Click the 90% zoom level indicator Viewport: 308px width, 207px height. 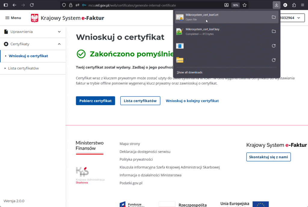coord(236,5)
